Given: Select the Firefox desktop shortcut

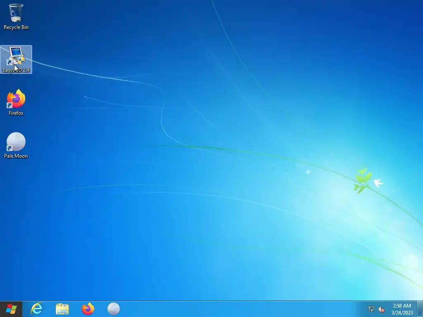Looking at the screenshot, I should [x=16, y=102].
